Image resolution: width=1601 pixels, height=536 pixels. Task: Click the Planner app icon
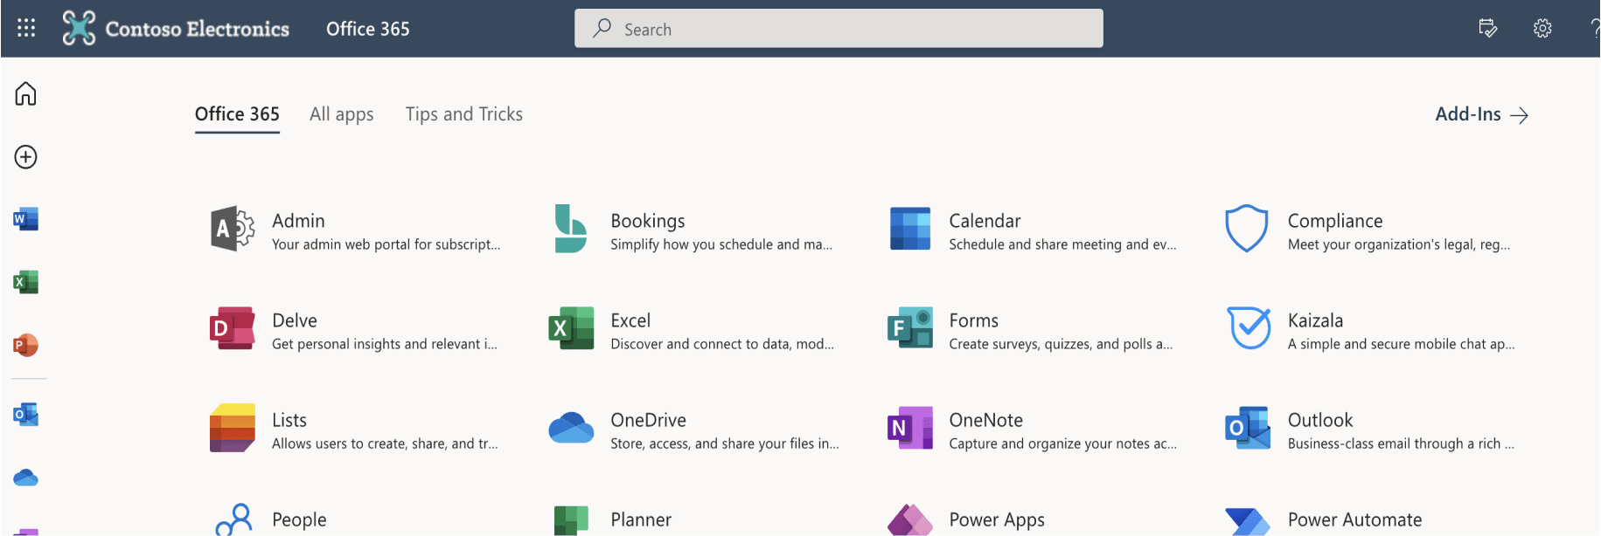[571, 520]
